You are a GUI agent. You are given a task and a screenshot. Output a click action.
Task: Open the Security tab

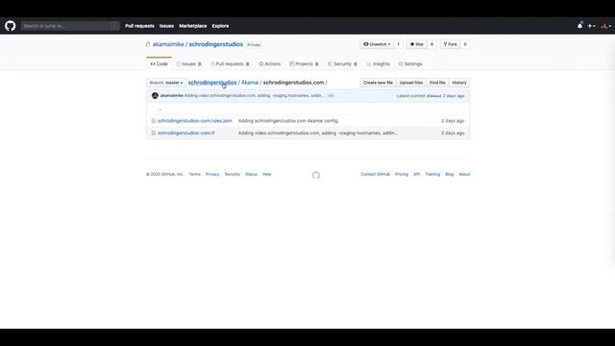pos(342,64)
